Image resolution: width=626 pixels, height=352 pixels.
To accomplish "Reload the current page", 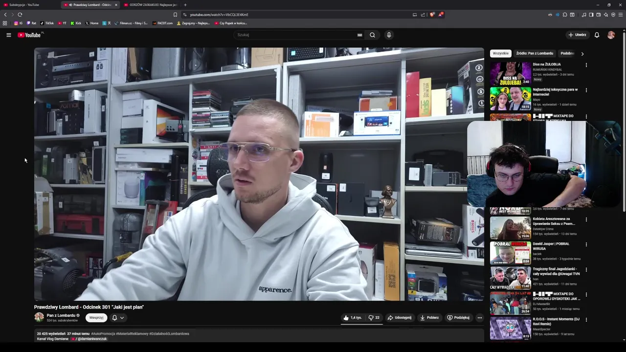I will (x=20, y=15).
